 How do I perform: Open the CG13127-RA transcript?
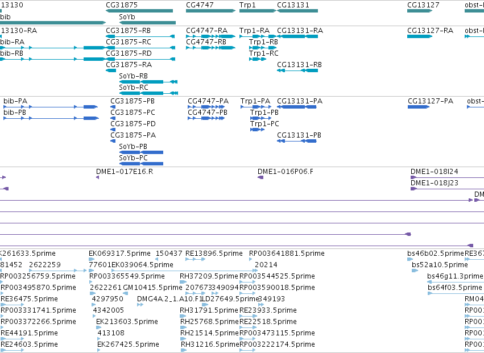click(x=431, y=31)
